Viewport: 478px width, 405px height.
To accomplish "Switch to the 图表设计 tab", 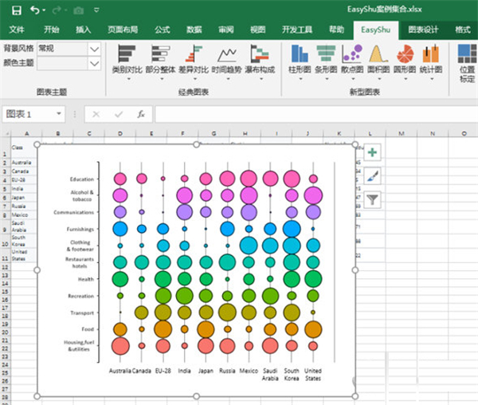I will click(423, 29).
